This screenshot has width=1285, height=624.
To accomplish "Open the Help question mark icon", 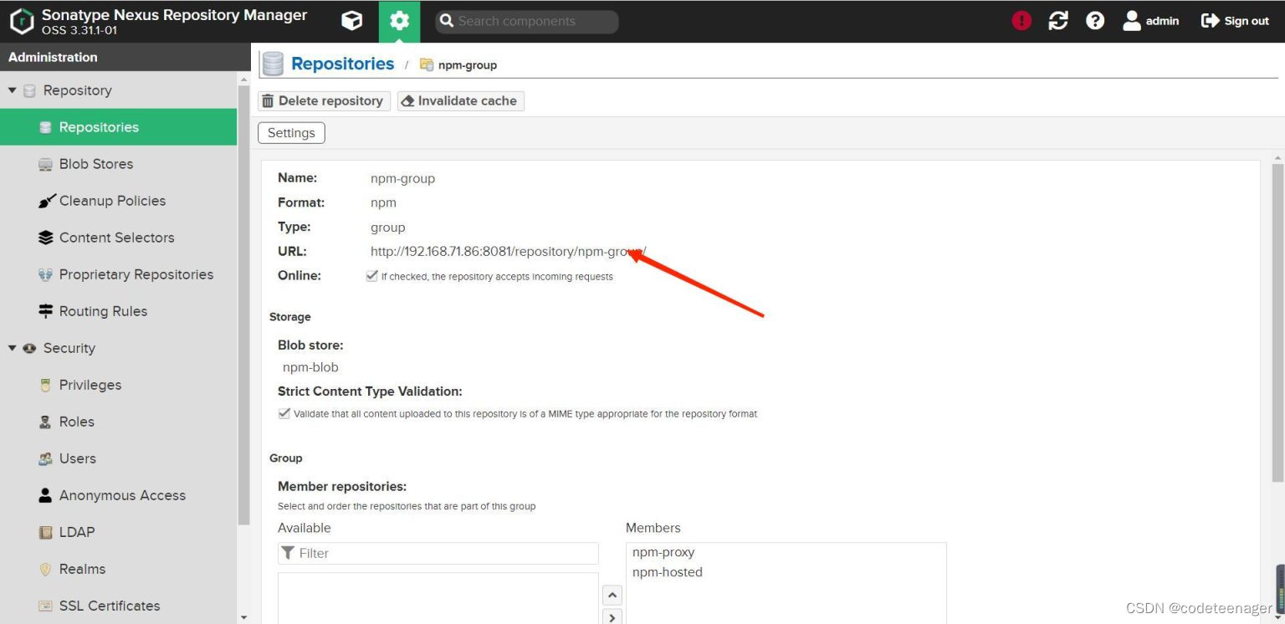I will tap(1095, 21).
